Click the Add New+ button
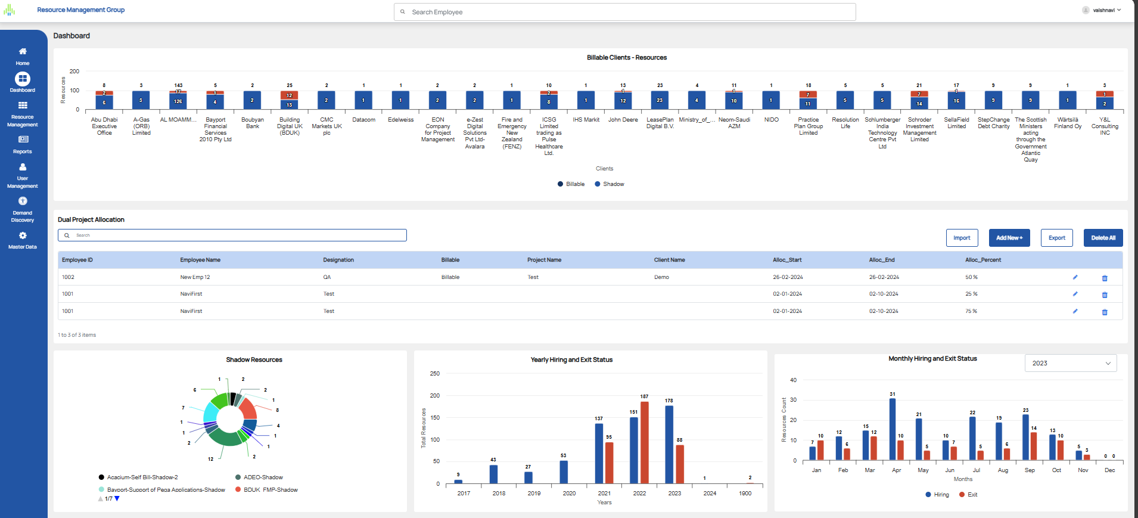 point(1009,238)
